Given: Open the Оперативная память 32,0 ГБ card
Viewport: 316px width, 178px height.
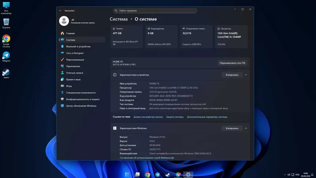Looking at the screenshot, I should (196, 36).
